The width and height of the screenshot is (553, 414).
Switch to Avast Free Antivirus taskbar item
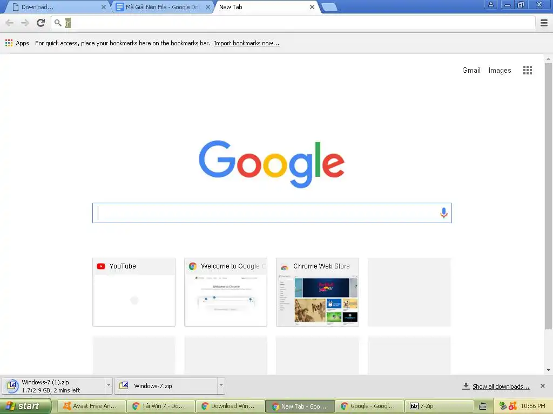tap(92, 406)
